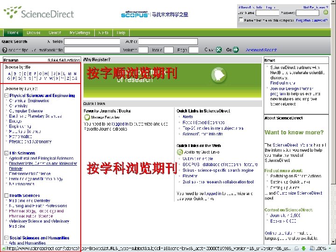Focus the Page field
The image size is (336, 252).
194,50
